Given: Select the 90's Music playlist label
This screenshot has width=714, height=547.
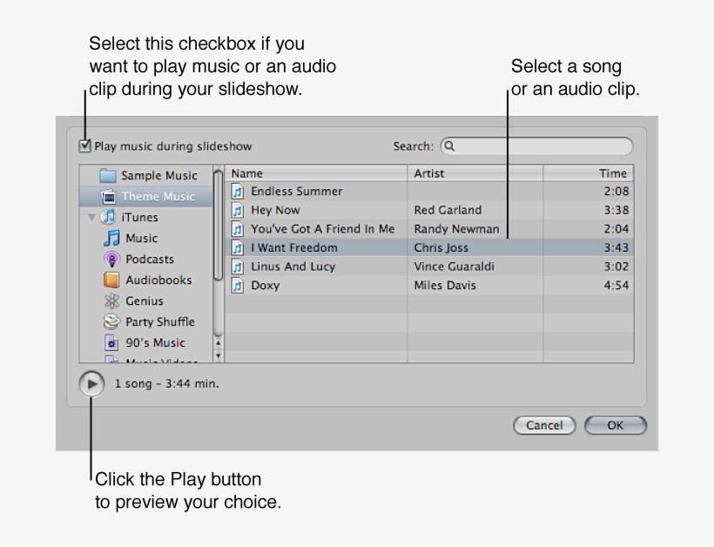Looking at the screenshot, I should (155, 342).
